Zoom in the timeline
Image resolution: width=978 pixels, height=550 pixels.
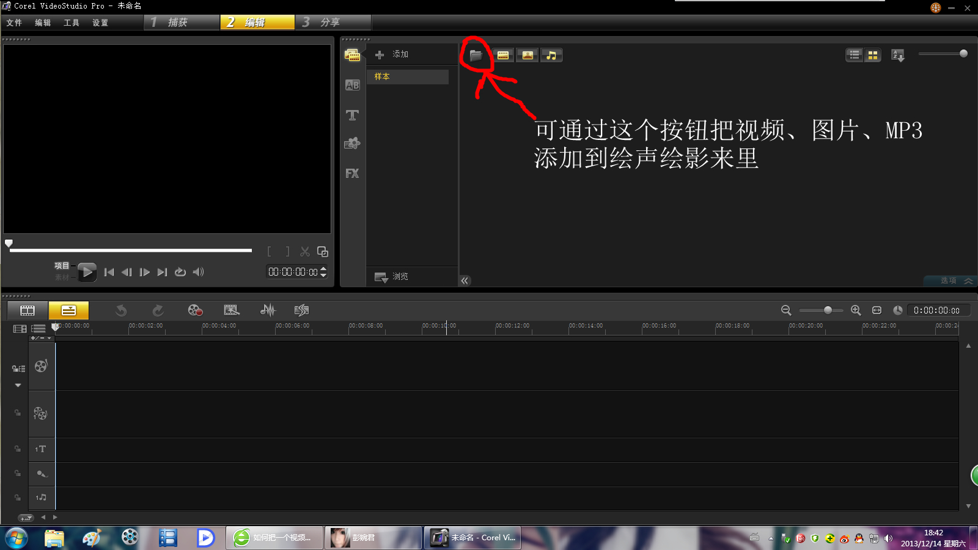[x=856, y=310]
